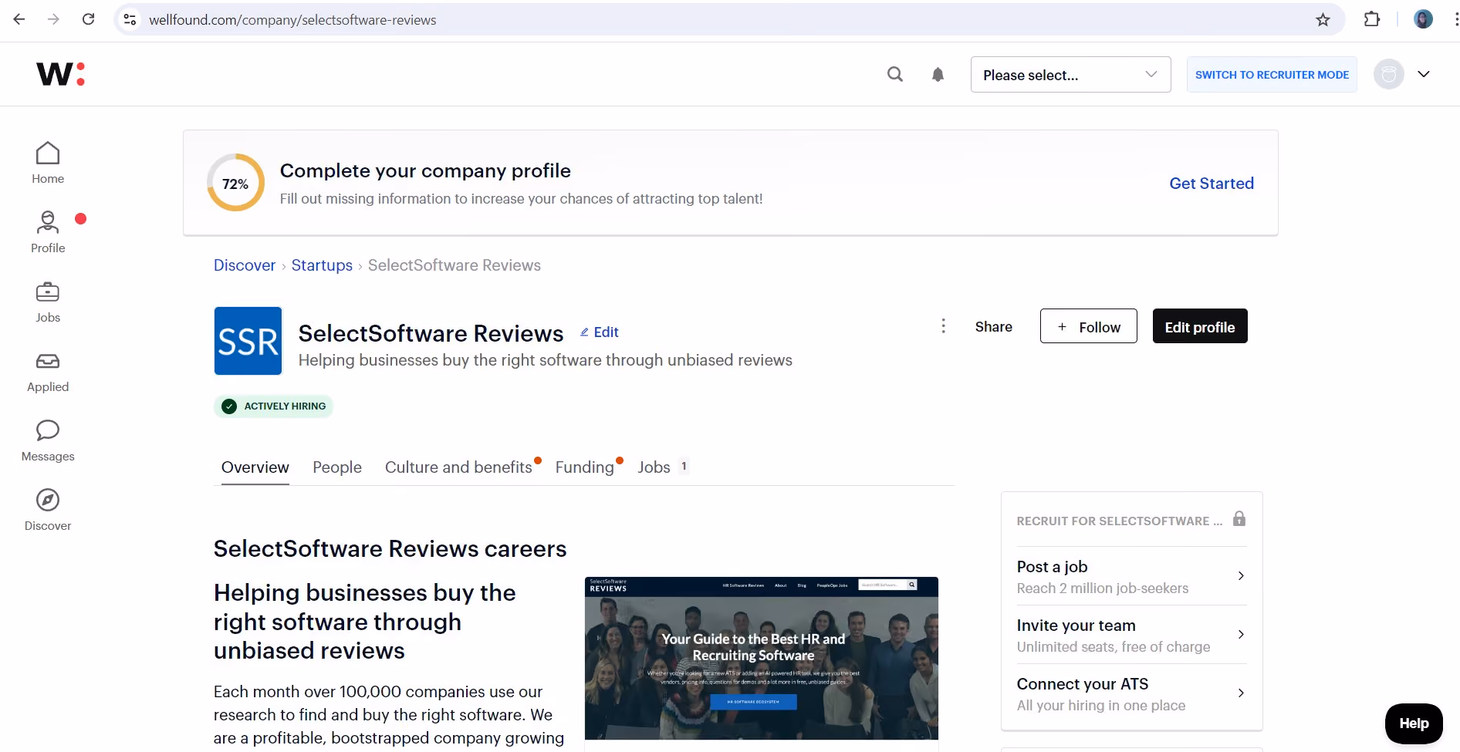Click Switch to Recruiter Mode button
This screenshot has width=1460, height=752.
coord(1272,75)
